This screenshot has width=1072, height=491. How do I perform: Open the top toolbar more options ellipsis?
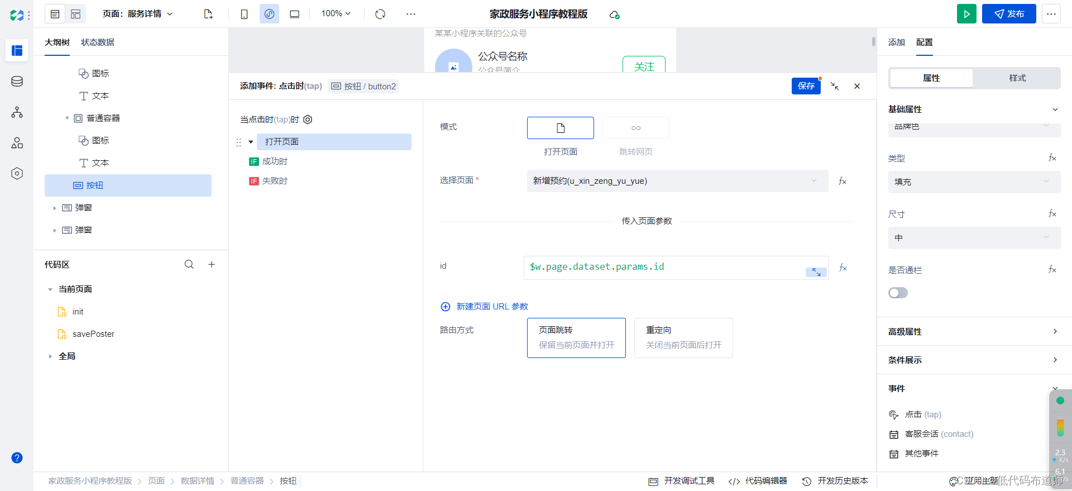click(x=411, y=14)
